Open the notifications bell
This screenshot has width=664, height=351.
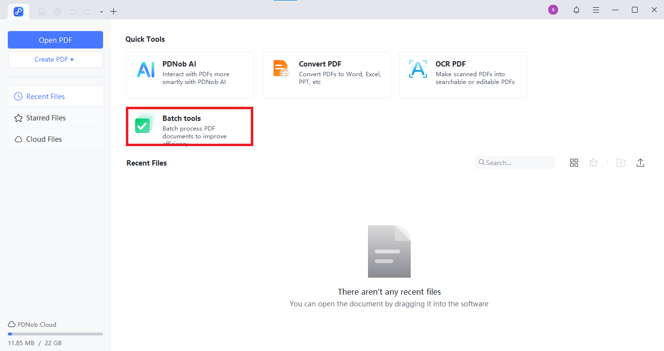click(576, 10)
